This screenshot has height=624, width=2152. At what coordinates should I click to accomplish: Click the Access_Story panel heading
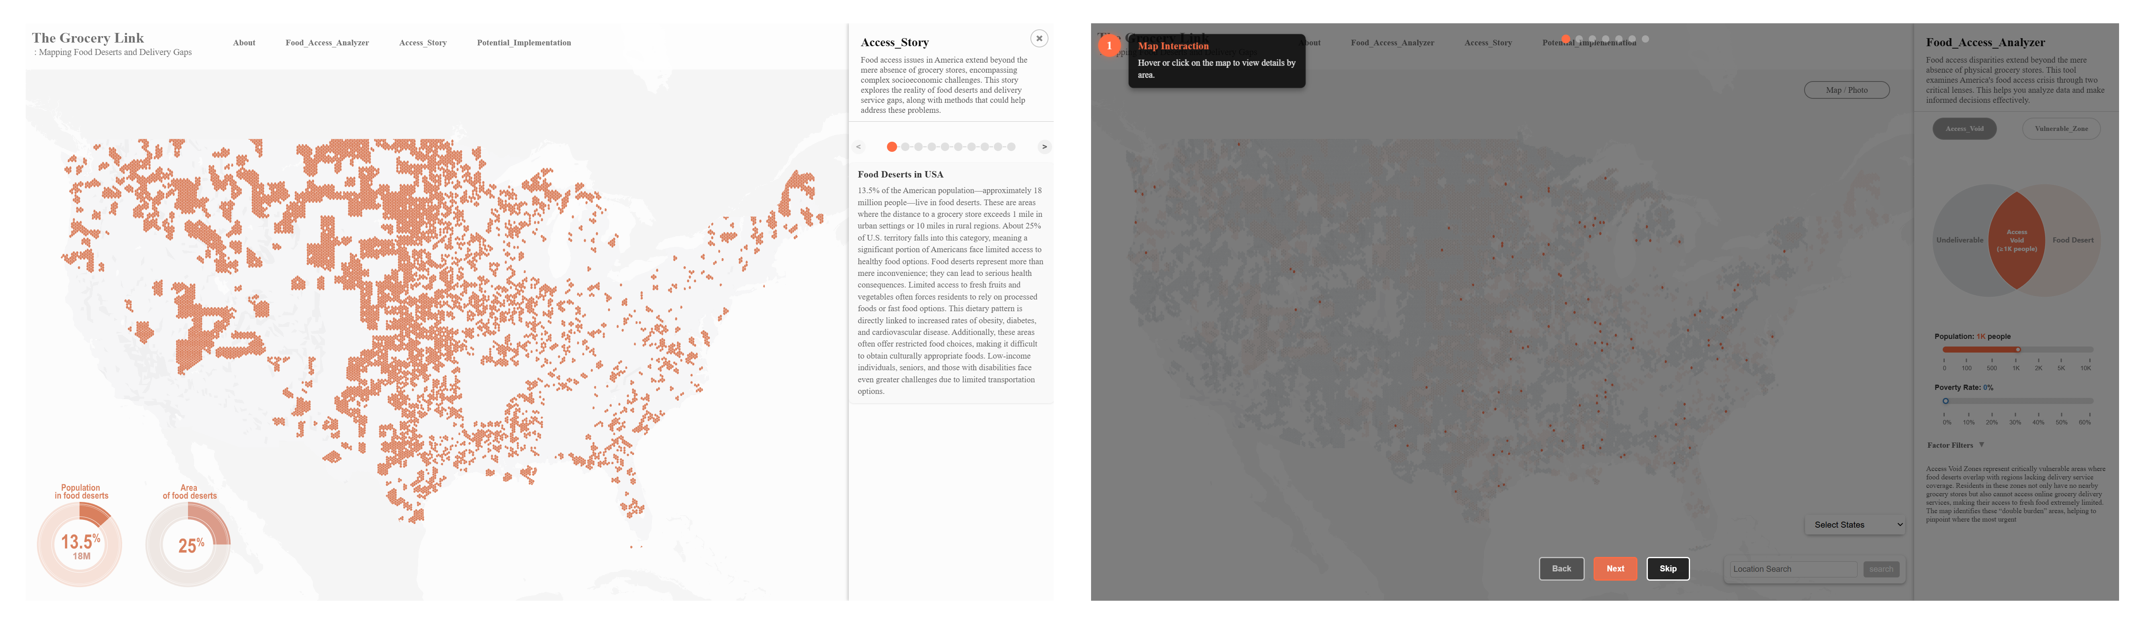click(894, 43)
